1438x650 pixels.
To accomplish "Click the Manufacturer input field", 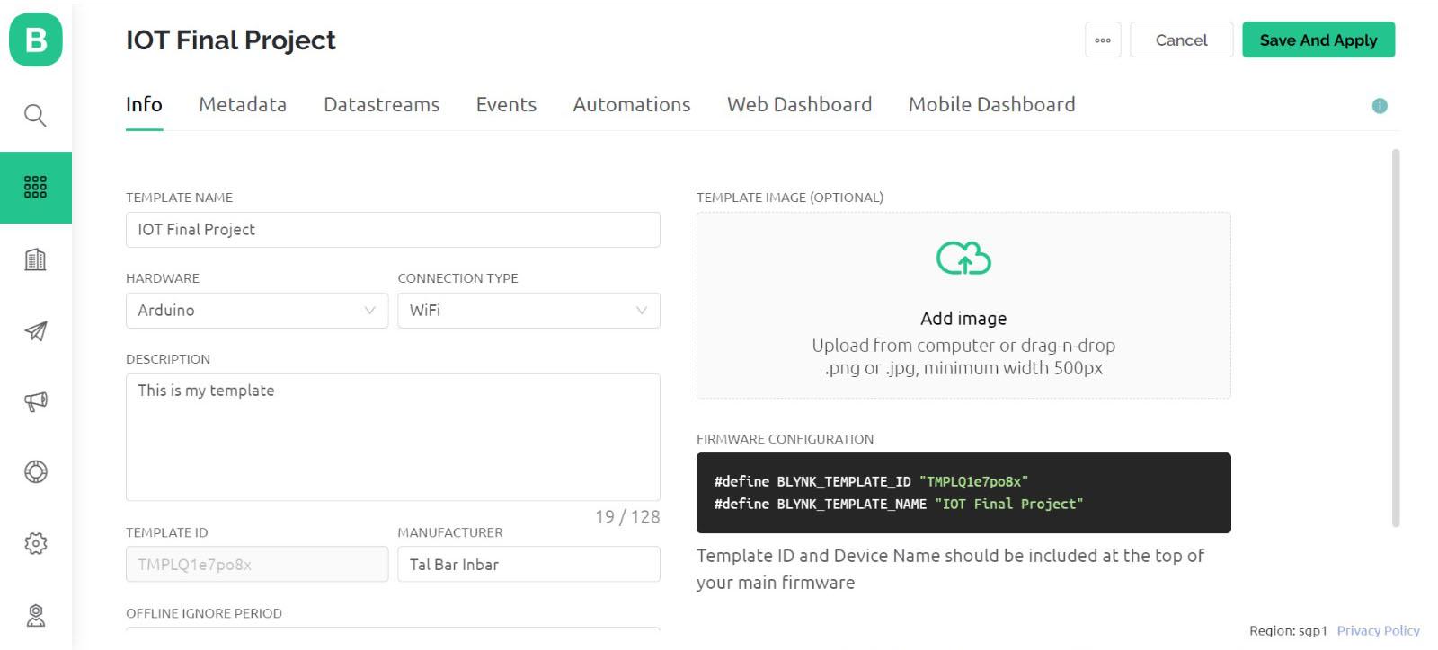I will (x=528, y=565).
